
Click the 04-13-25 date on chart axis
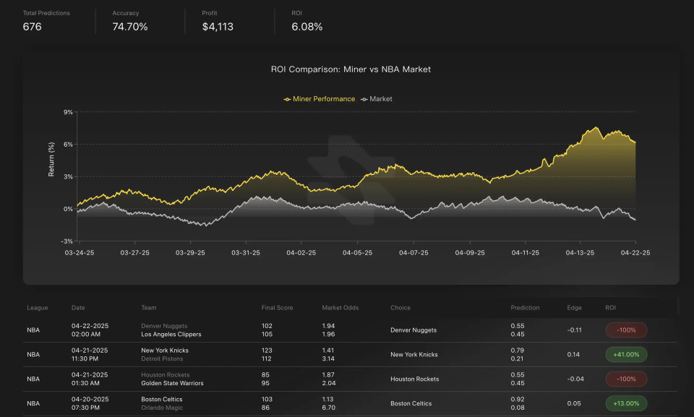coord(580,253)
